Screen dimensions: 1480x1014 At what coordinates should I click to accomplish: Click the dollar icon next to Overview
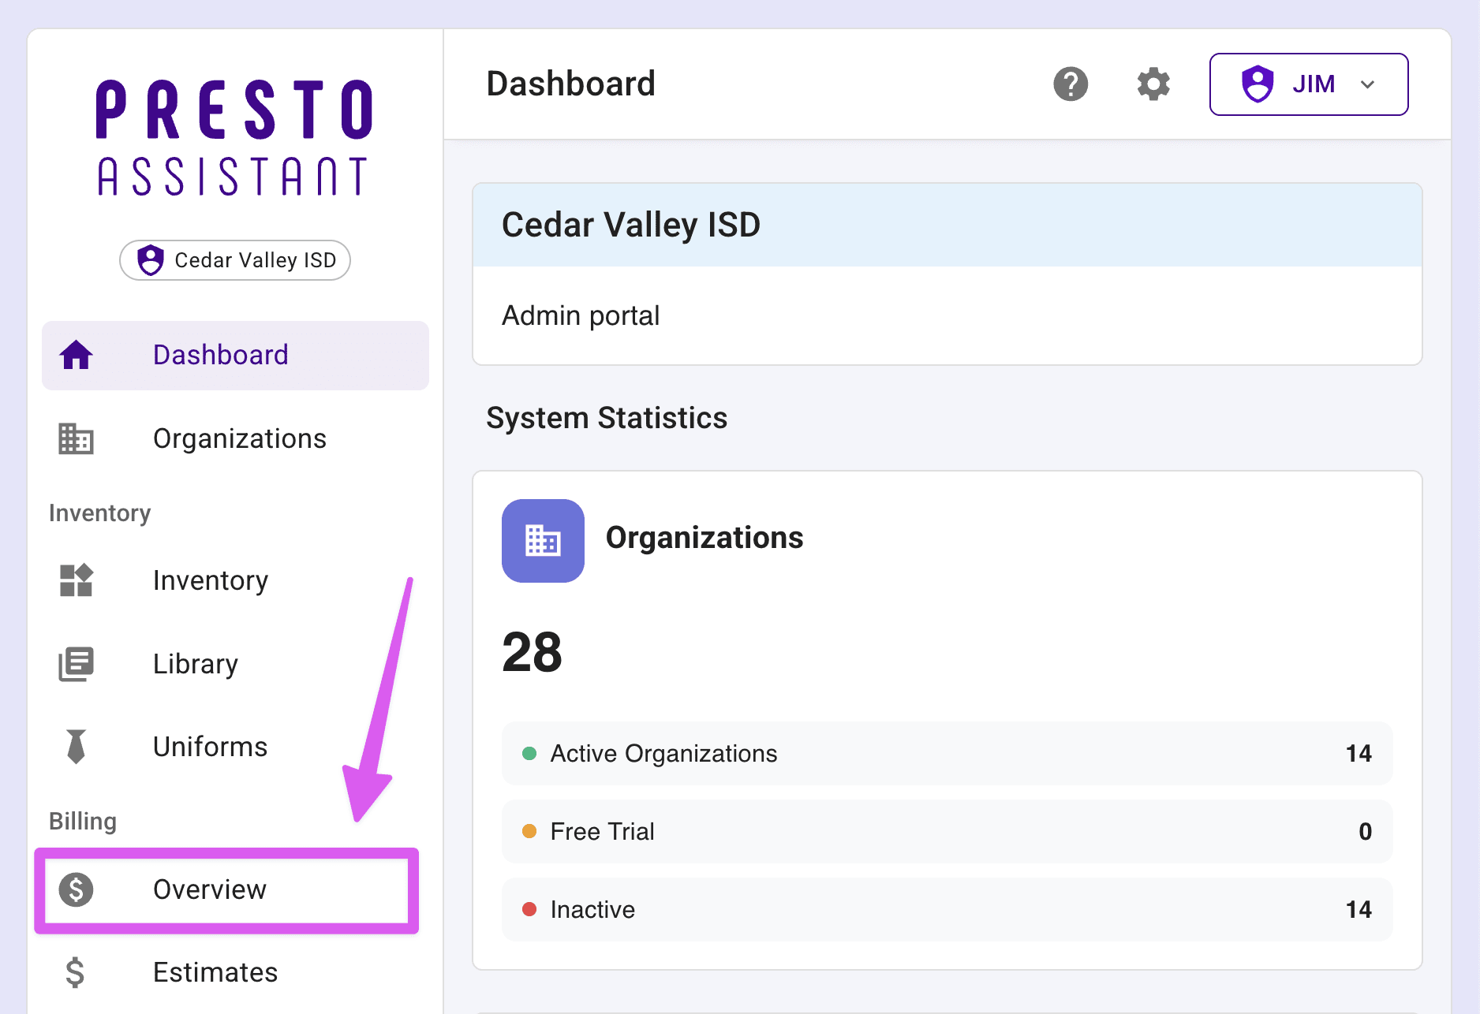[77, 889]
